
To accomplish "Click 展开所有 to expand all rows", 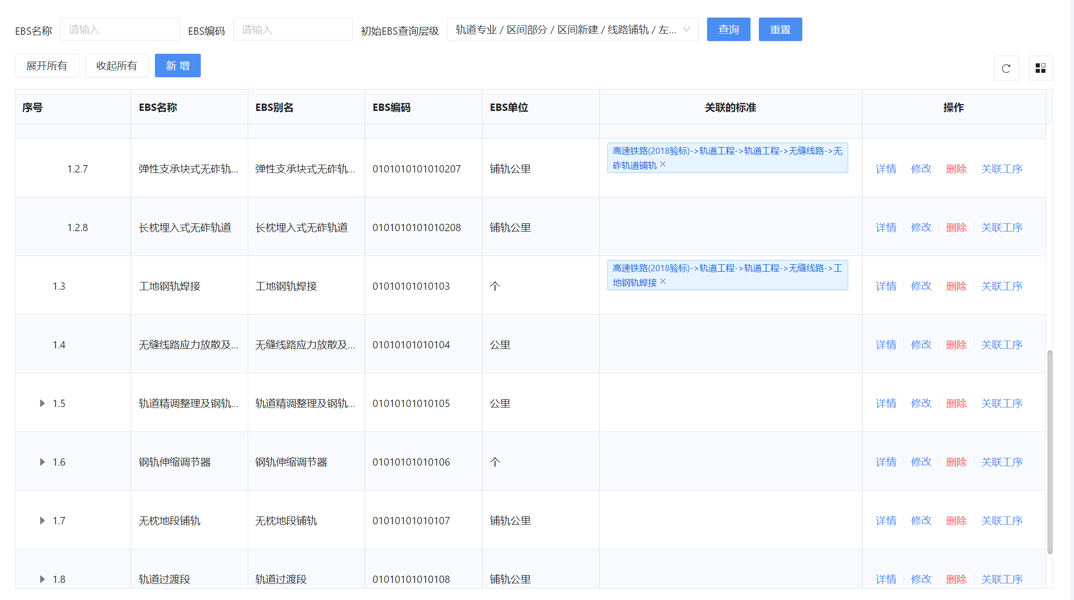I will [47, 65].
